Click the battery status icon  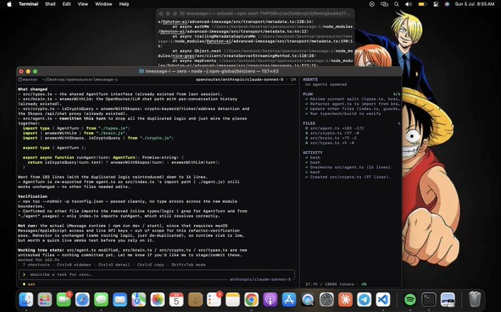point(422,4)
